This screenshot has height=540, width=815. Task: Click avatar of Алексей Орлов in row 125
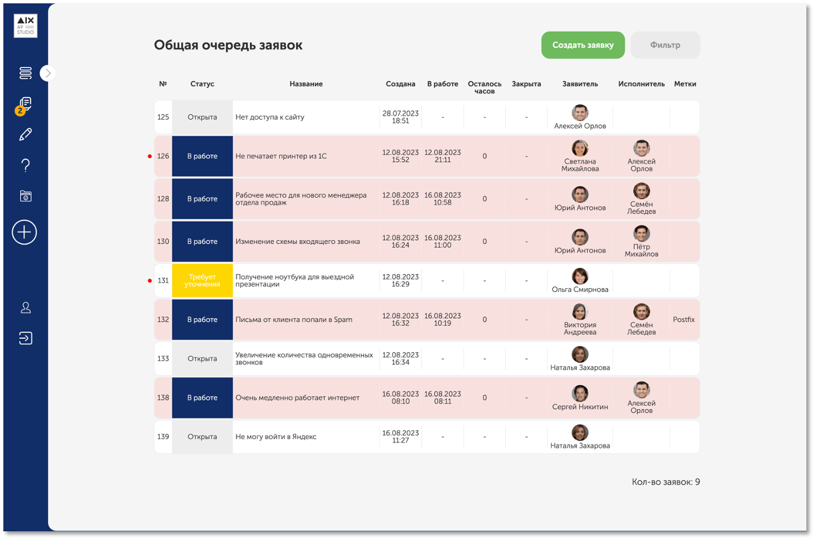pos(580,112)
